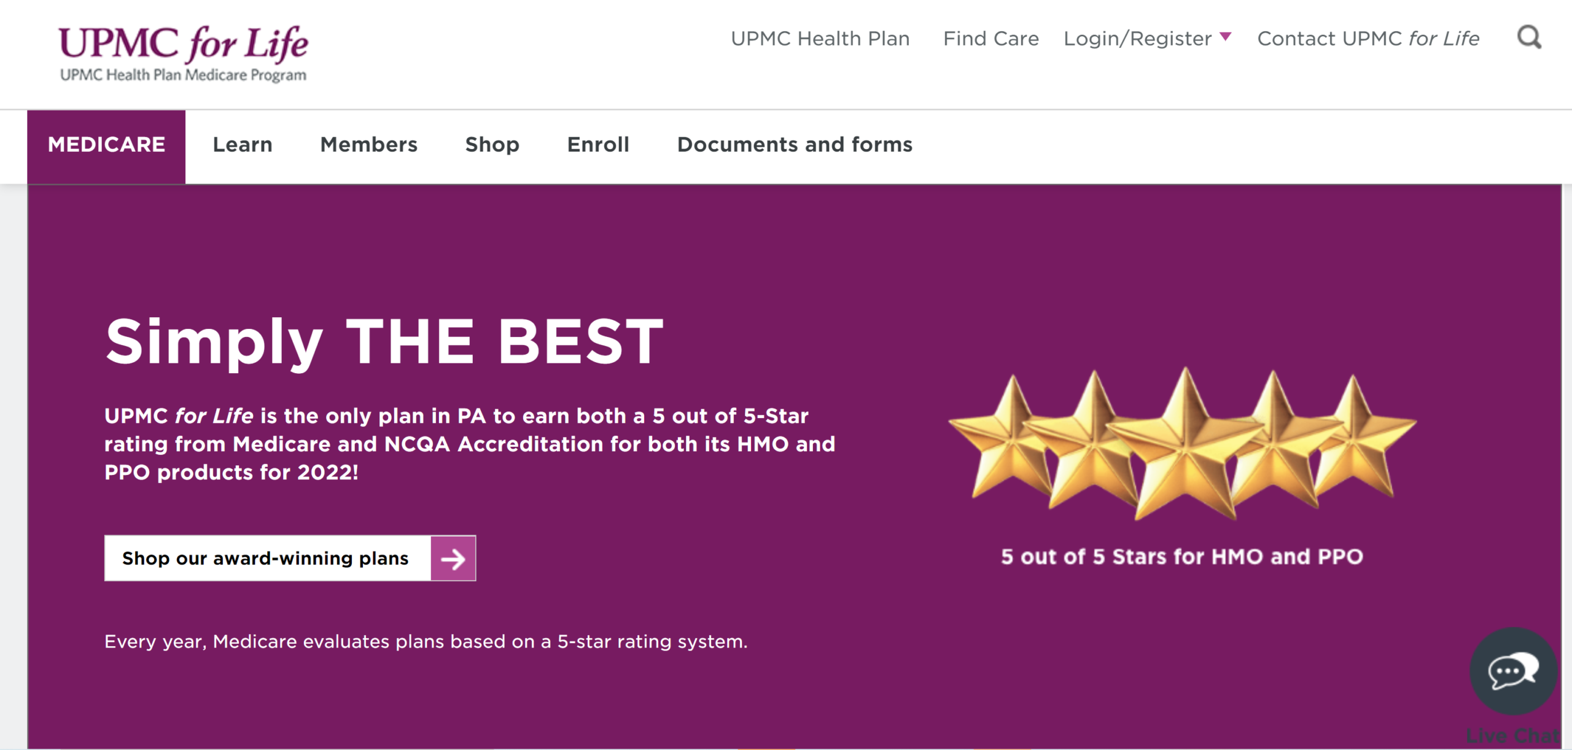Open the Live Chat bubble
Viewport: 1572px width, 750px height.
click(x=1514, y=671)
